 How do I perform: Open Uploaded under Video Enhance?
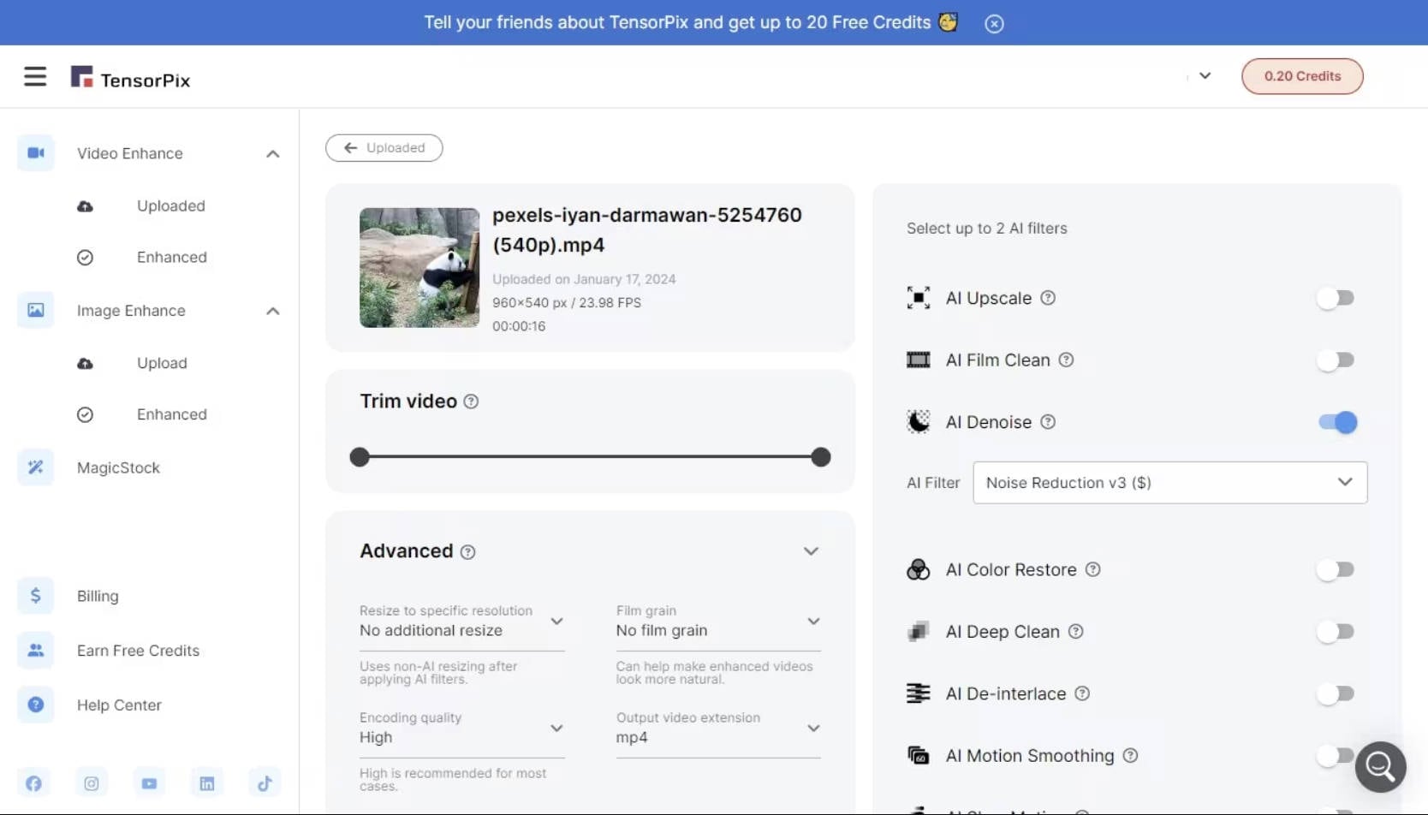[170, 206]
